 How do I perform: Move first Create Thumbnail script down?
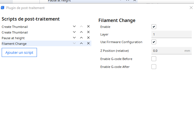point(74,26)
